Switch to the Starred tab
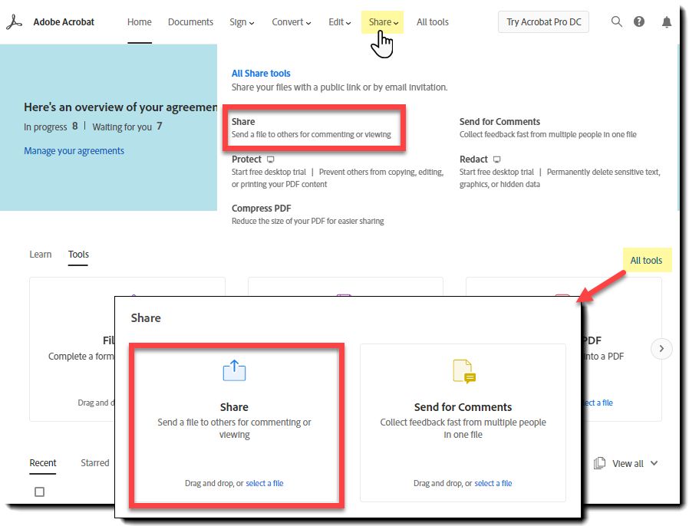The width and height of the screenshot is (689, 526). (x=95, y=463)
